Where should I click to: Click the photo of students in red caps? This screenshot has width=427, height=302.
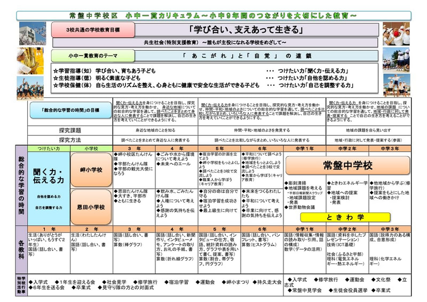click(x=396, y=34)
